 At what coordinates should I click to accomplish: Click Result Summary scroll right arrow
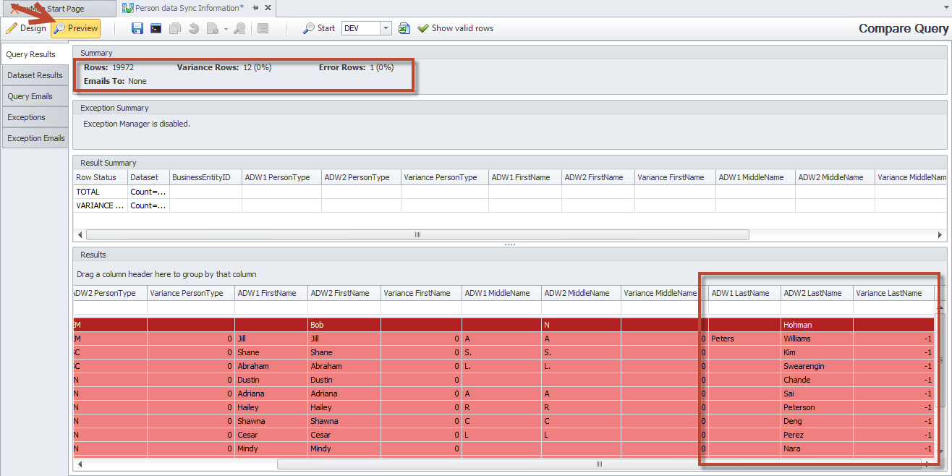tap(940, 235)
